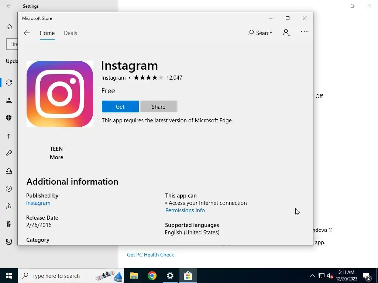Screen dimensions: 378x283
Task: Click 'Access your Internet connection' text
Action: coord(207,203)
